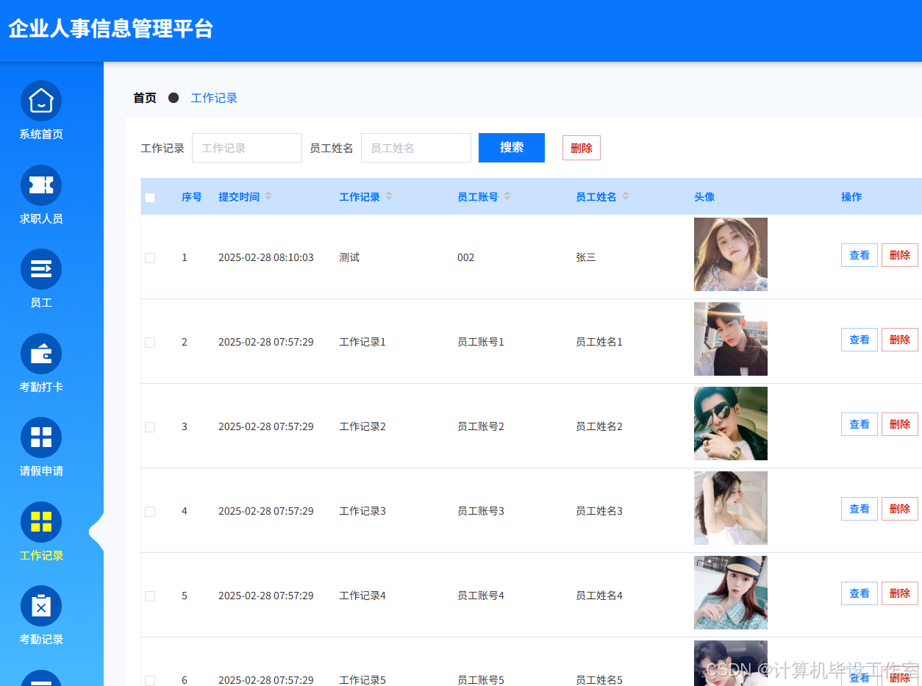Open avatar thumbnail of 员工姓名3

coord(731,508)
